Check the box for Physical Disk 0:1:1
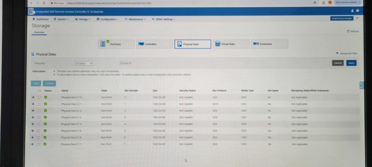The image size is (372, 167). [x=39, y=104]
